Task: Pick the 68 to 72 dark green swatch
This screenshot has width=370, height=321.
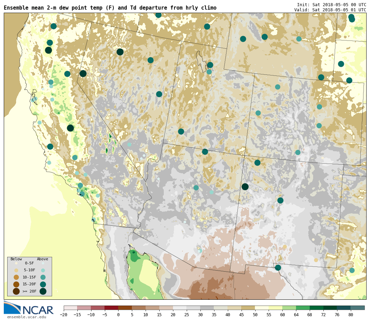Action: tap(317, 308)
